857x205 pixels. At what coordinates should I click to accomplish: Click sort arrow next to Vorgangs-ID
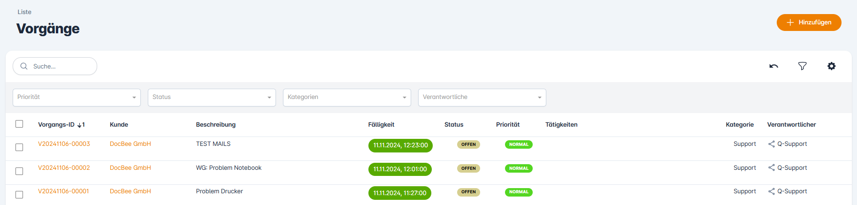point(79,125)
